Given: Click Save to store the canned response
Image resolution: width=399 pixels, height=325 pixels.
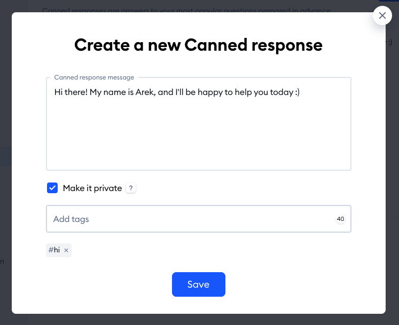Looking at the screenshot, I should click(199, 284).
